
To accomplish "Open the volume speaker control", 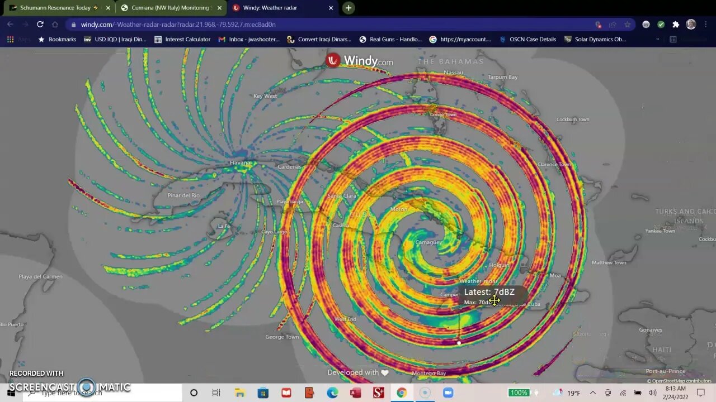I will (x=652, y=393).
